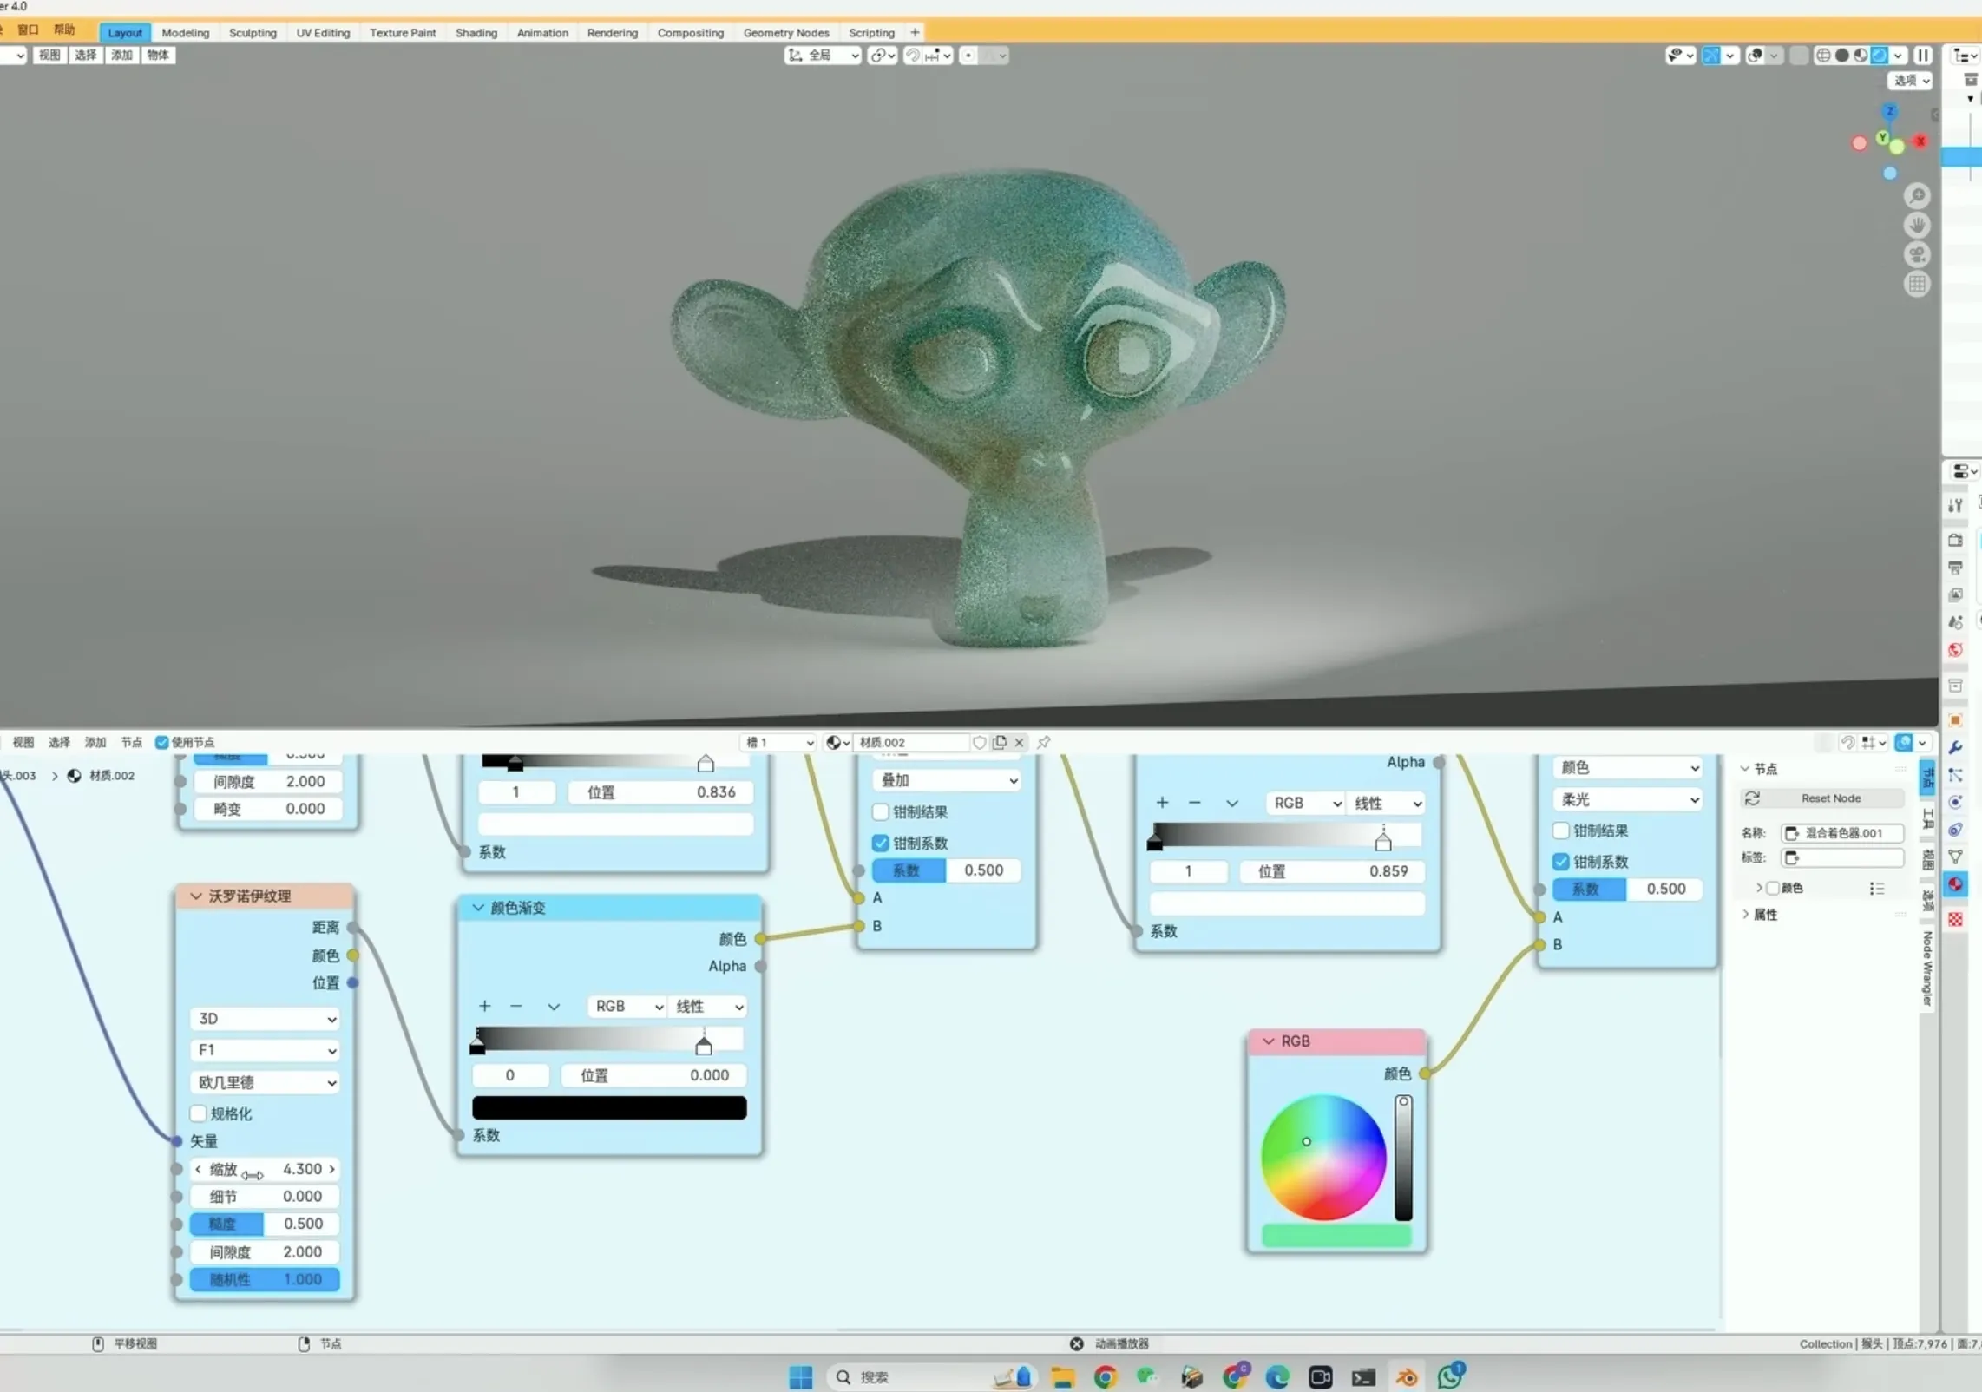
Task: Switch viewport to Solid shading mode
Action: click(1841, 56)
